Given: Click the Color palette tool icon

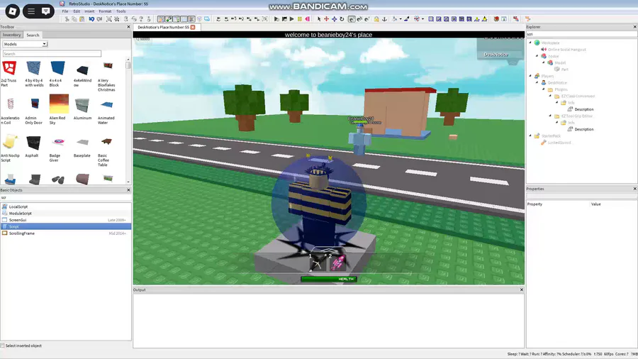Looking at the screenshot, I should point(417,19).
